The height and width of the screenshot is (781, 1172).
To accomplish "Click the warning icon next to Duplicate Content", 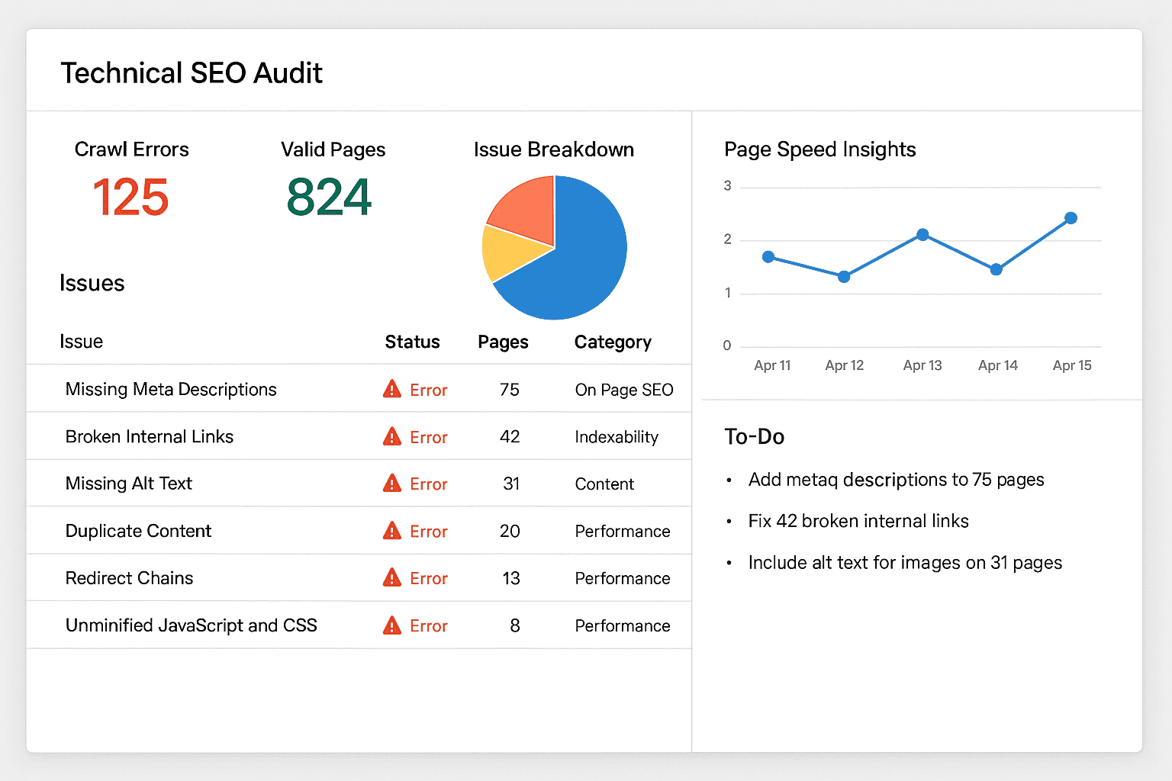I will pos(391,531).
